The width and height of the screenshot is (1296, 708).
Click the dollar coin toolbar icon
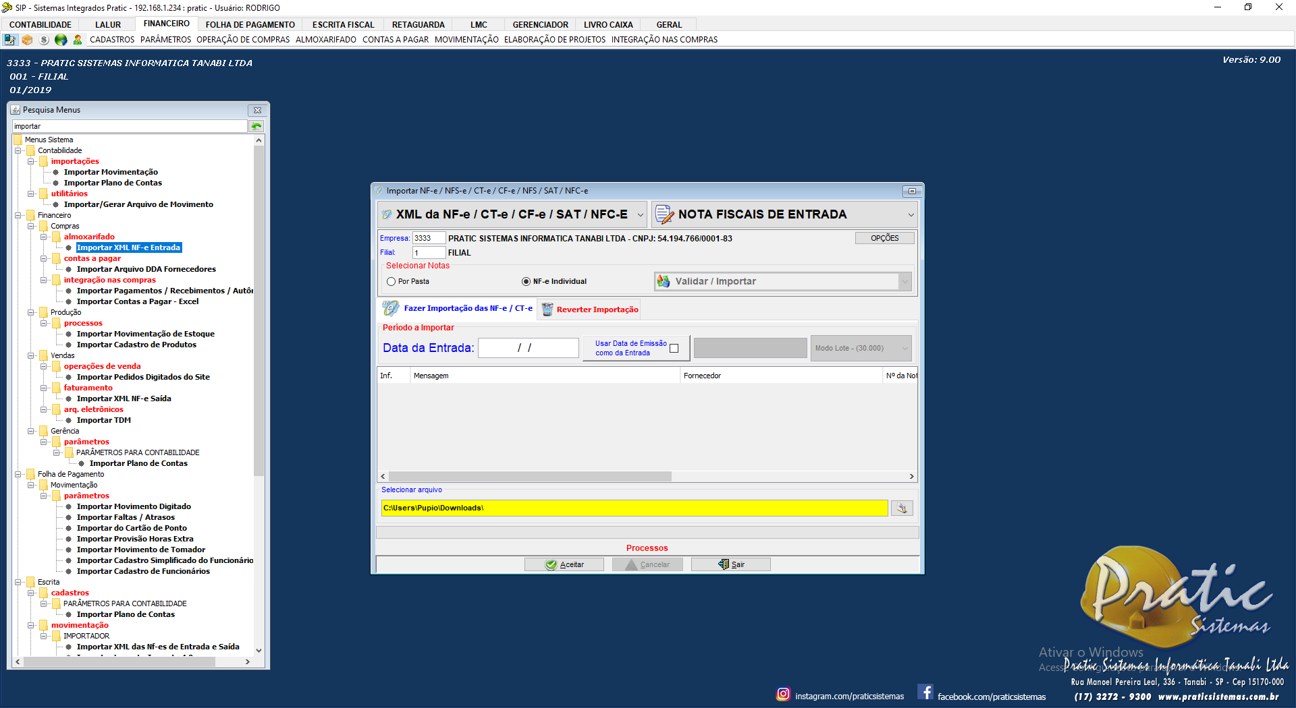(44, 40)
